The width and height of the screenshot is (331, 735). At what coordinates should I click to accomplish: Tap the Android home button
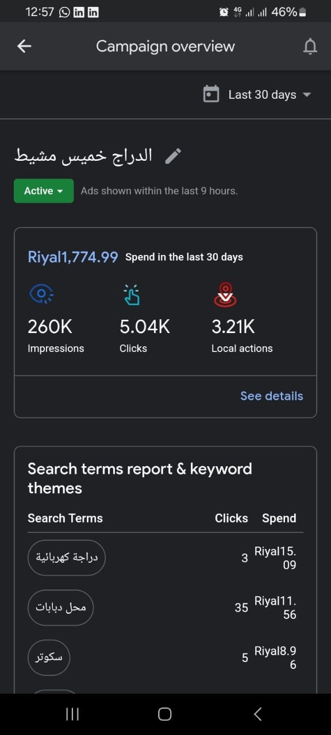tap(165, 714)
